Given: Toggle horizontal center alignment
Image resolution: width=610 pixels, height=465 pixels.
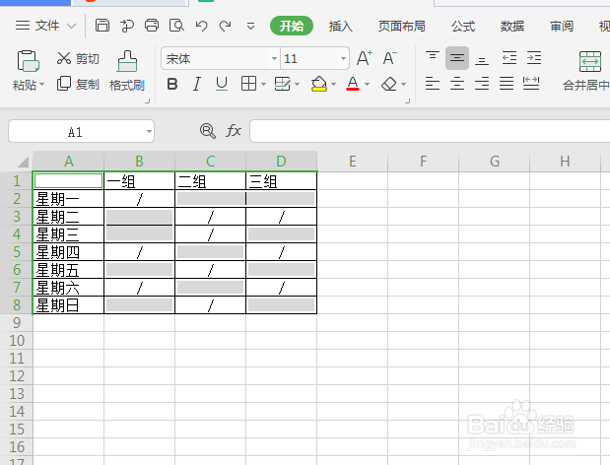Looking at the screenshot, I should click(x=457, y=83).
